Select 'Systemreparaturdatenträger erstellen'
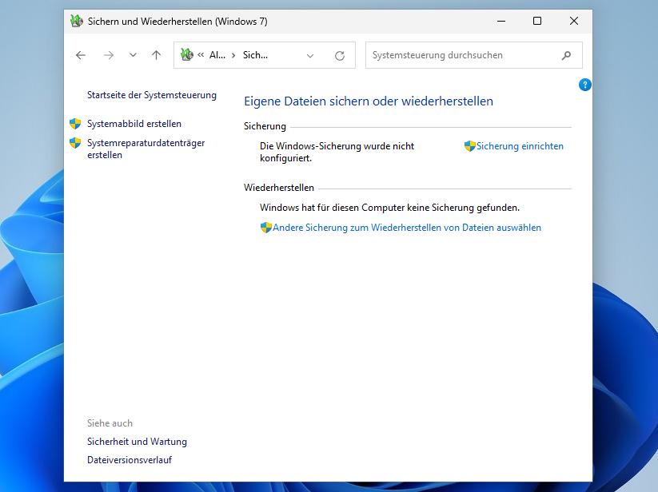The image size is (658, 492). coord(146,149)
